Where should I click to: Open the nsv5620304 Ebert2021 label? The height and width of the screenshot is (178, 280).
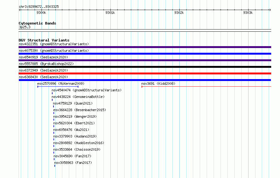coord(74,123)
